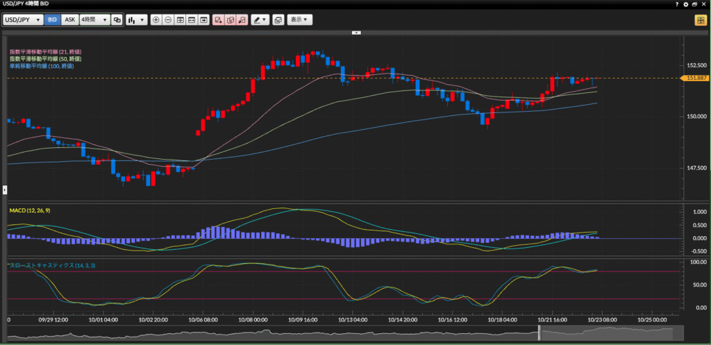Click the orange grid icon at top right
Viewport: 711px width, 345px height.
point(701,20)
